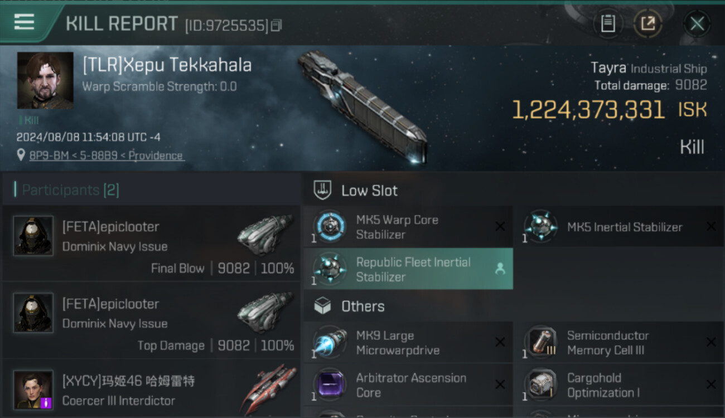Open Xepu Tekkahala's pilot portrait
The width and height of the screenshot is (725, 418).
coord(45,81)
